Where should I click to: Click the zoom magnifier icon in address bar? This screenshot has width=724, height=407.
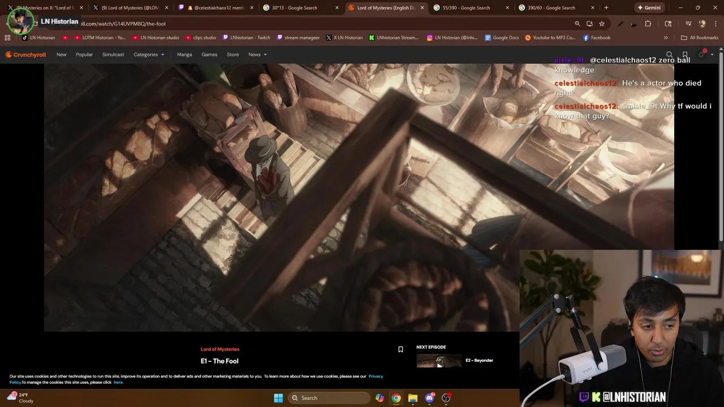[578, 24]
